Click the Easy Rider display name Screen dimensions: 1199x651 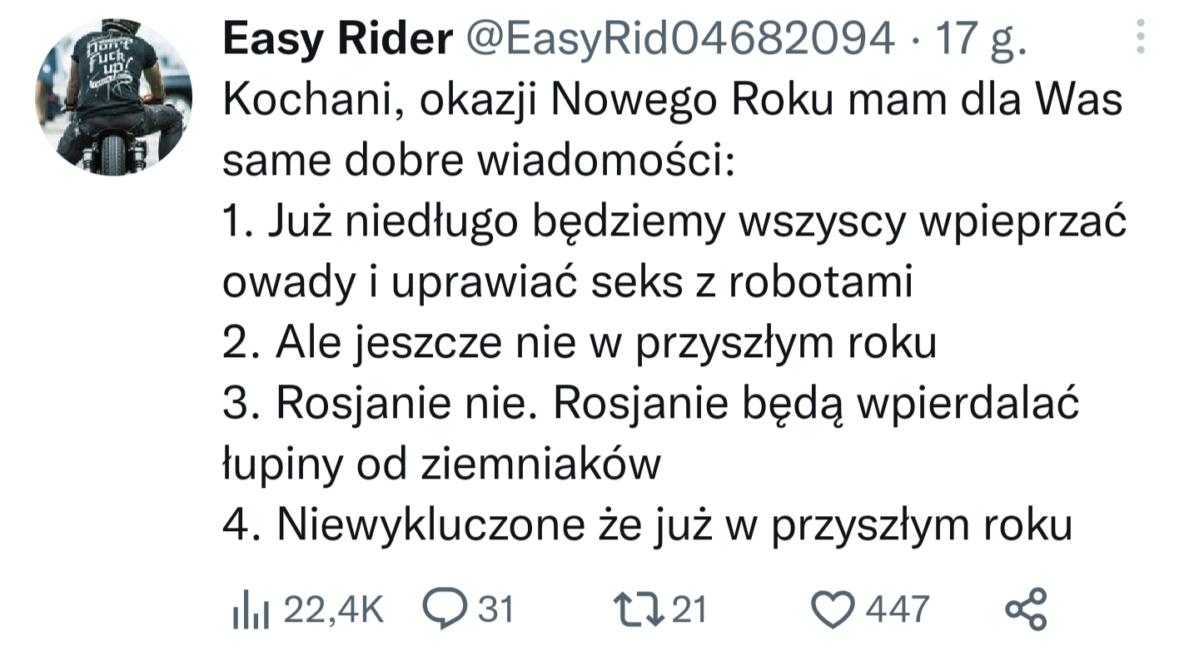(337, 39)
